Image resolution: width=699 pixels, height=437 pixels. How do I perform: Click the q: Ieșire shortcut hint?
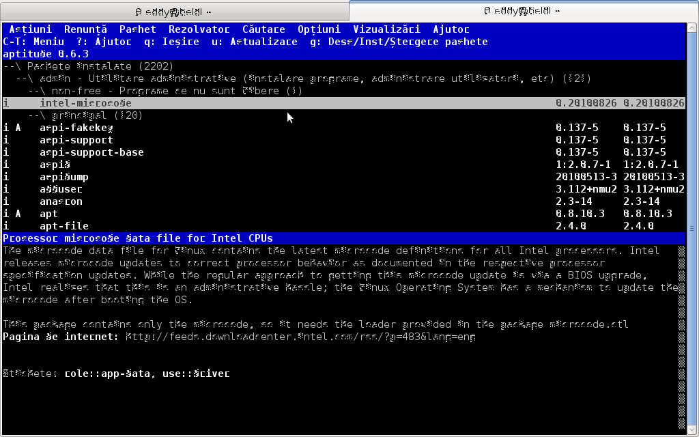point(171,42)
